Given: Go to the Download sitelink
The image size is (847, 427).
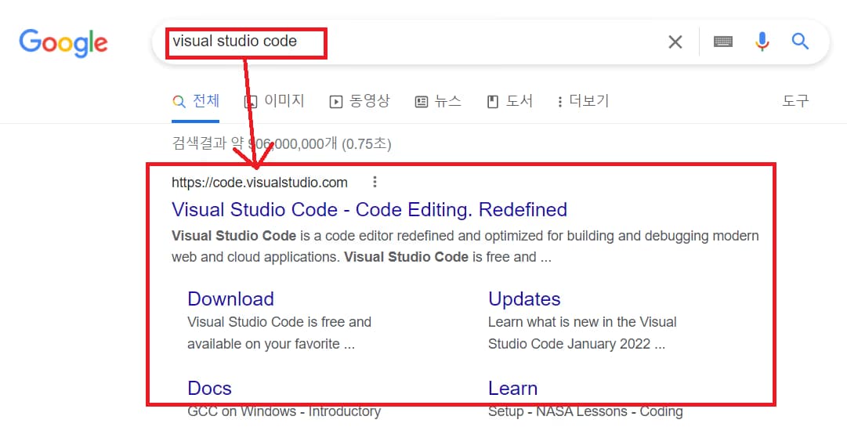Looking at the screenshot, I should tap(230, 299).
